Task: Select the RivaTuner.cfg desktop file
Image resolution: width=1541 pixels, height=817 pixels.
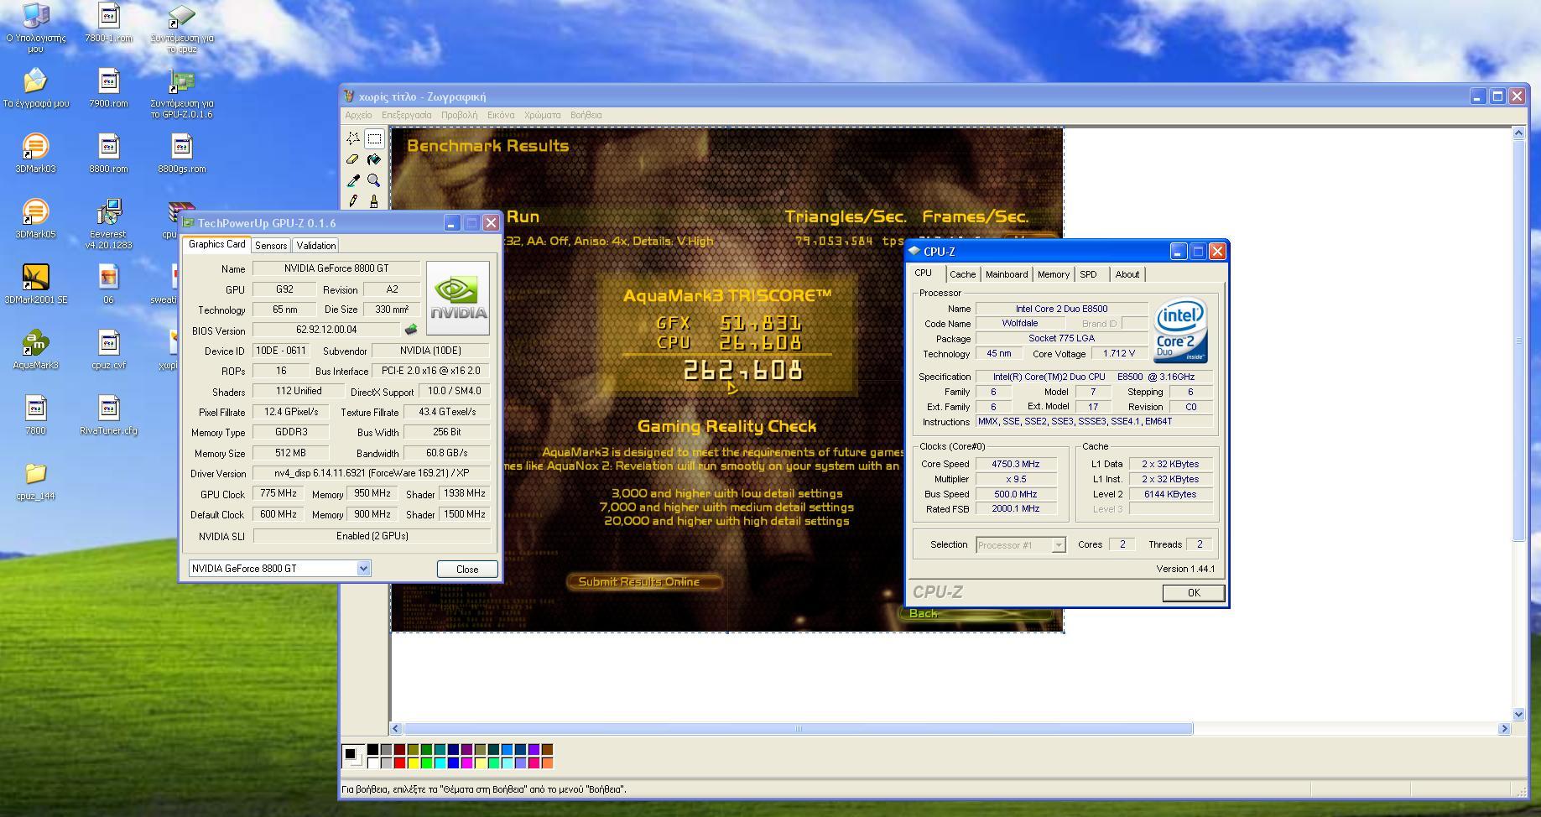Action: [109, 415]
